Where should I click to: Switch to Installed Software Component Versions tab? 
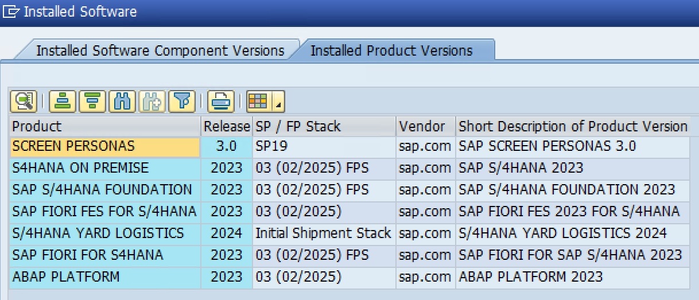(160, 50)
